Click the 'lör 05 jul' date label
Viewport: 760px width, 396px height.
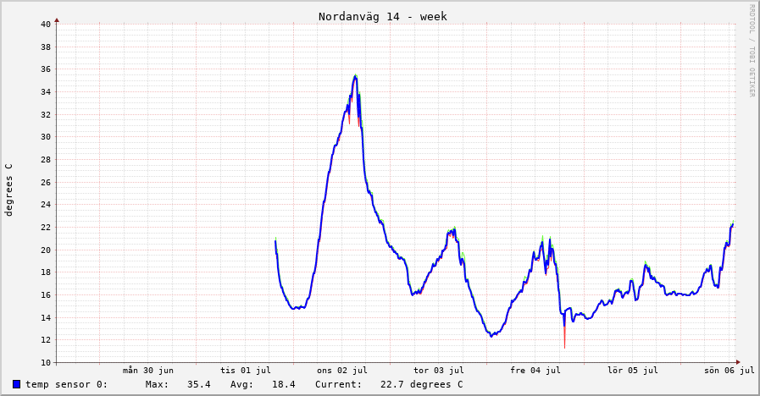click(x=633, y=371)
